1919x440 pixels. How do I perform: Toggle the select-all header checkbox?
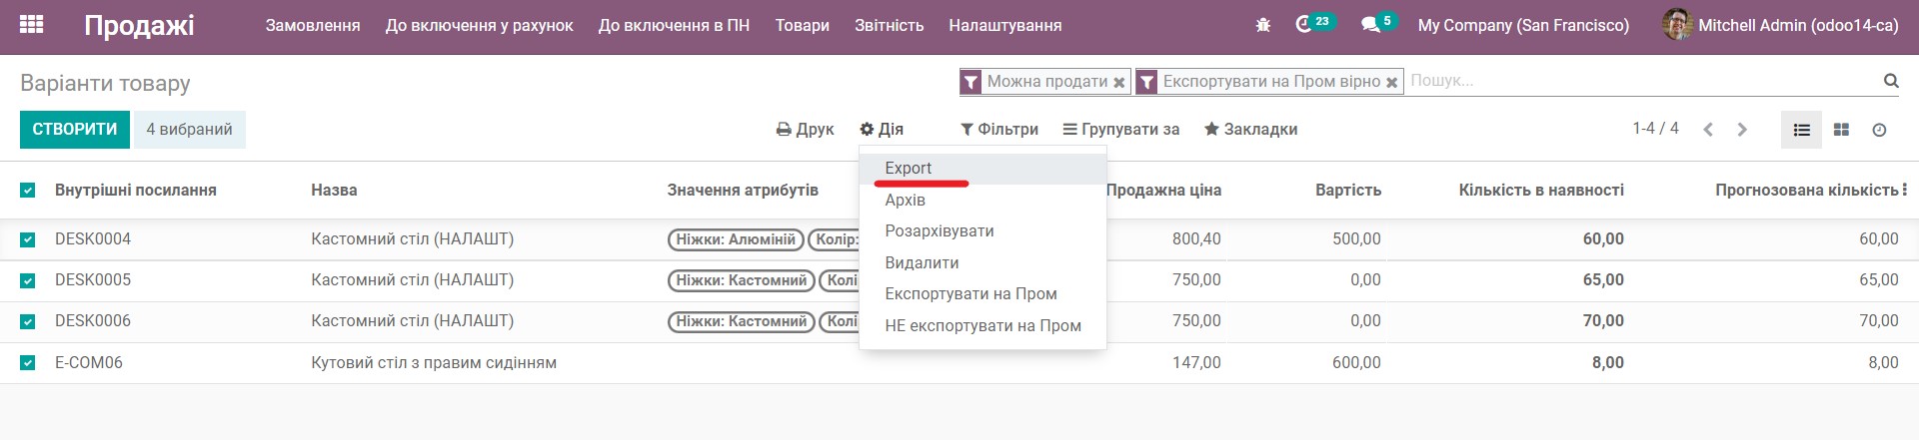(28, 190)
